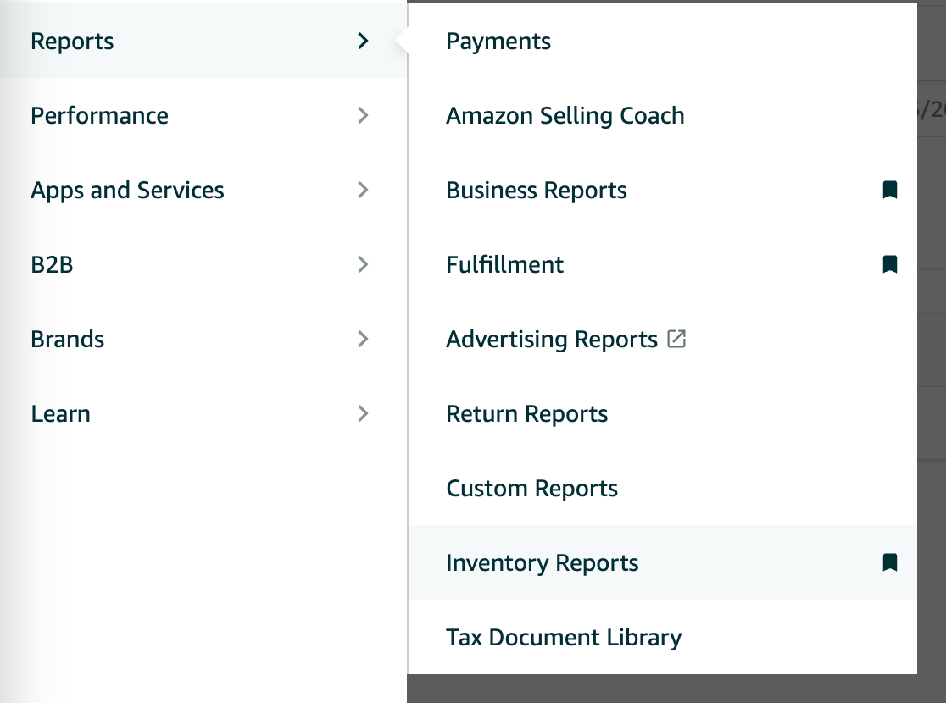The height and width of the screenshot is (703, 946).
Task: Toggle bookmark for Business Reports
Action: click(x=889, y=190)
